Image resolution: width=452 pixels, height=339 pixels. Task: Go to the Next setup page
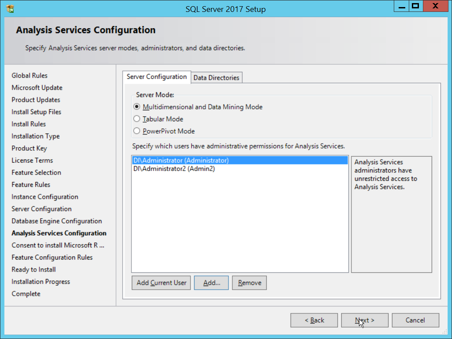[x=364, y=320]
